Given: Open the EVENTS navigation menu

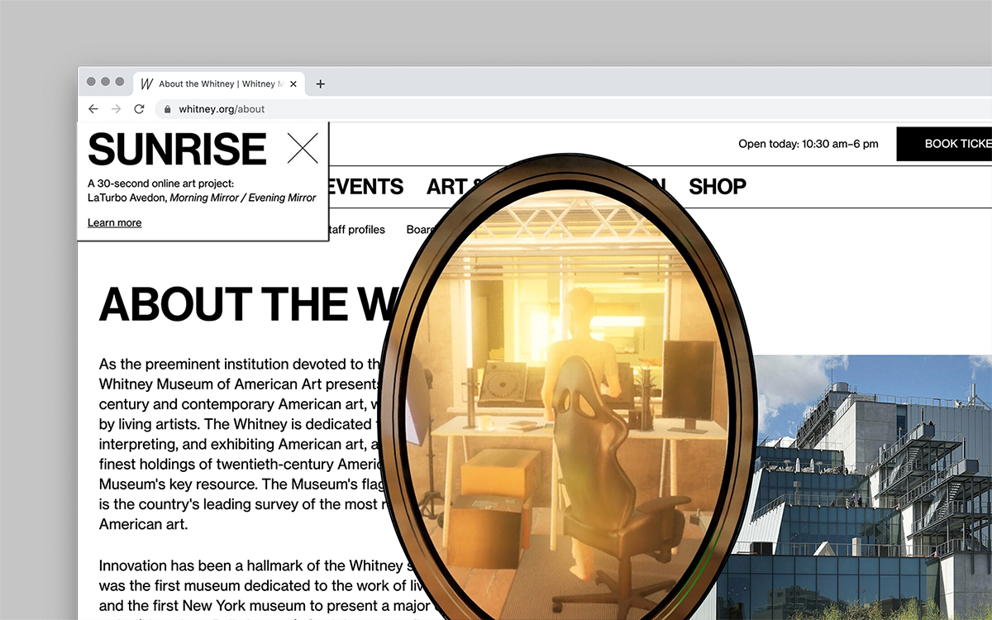Looking at the screenshot, I should pos(365,187).
